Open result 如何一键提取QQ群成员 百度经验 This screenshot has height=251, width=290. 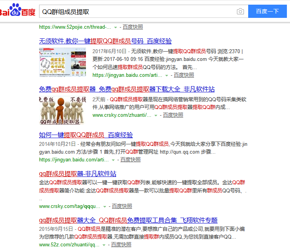coord(86,135)
